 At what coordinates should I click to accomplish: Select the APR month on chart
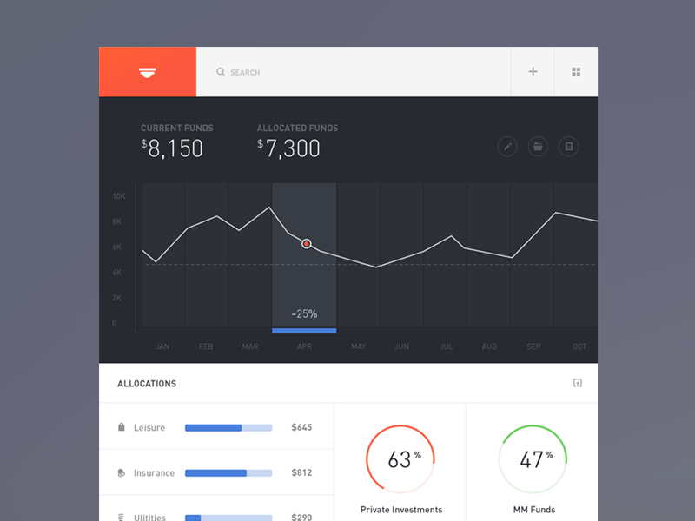[x=304, y=346]
